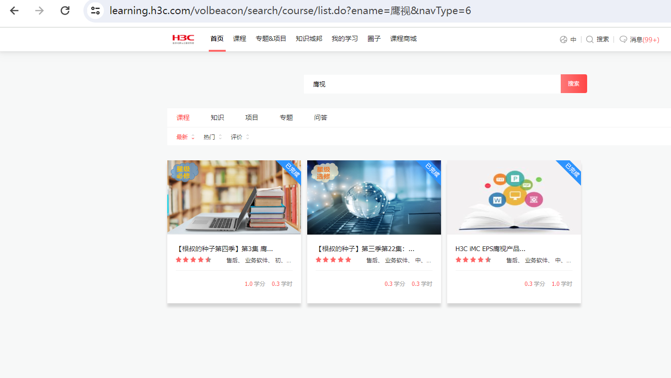Image resolution: width=671 pixels, height=378 pixels.
Task: Click 0.3 学分 on the H3C iMC EPS card
Action: pyautogui.click(x=535, y=284)
